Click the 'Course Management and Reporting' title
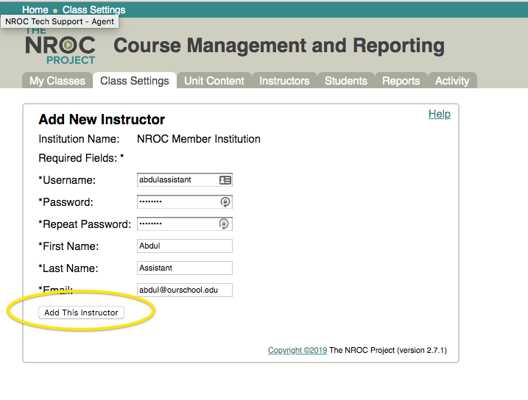The height and width of the screenshot is (400, 528). [x=279, y=46]
